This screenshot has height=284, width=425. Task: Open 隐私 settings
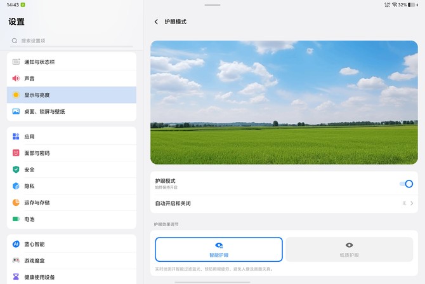coord(72,186)
